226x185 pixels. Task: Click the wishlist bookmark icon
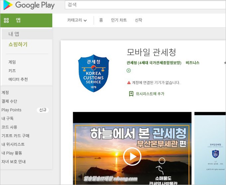131,94
